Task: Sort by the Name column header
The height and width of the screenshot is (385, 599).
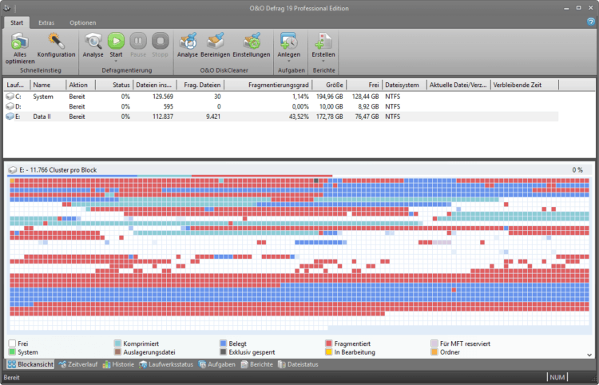Action: (48, 85)
